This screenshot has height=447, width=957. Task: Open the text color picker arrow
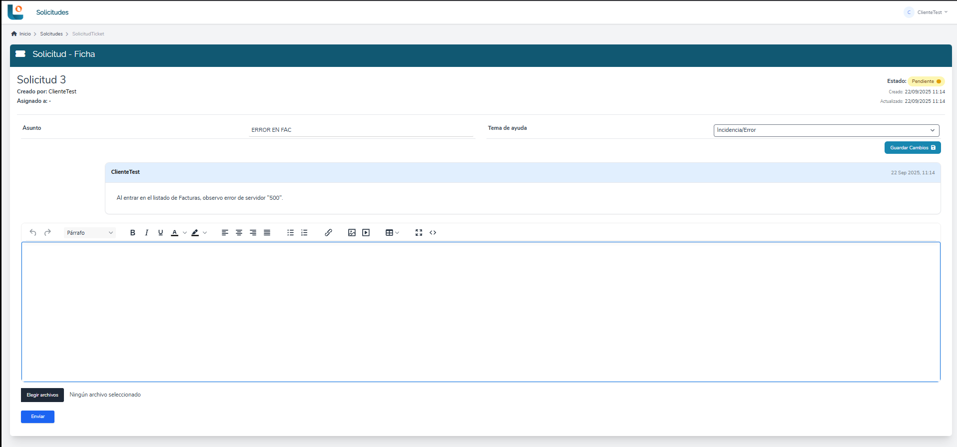185,233
